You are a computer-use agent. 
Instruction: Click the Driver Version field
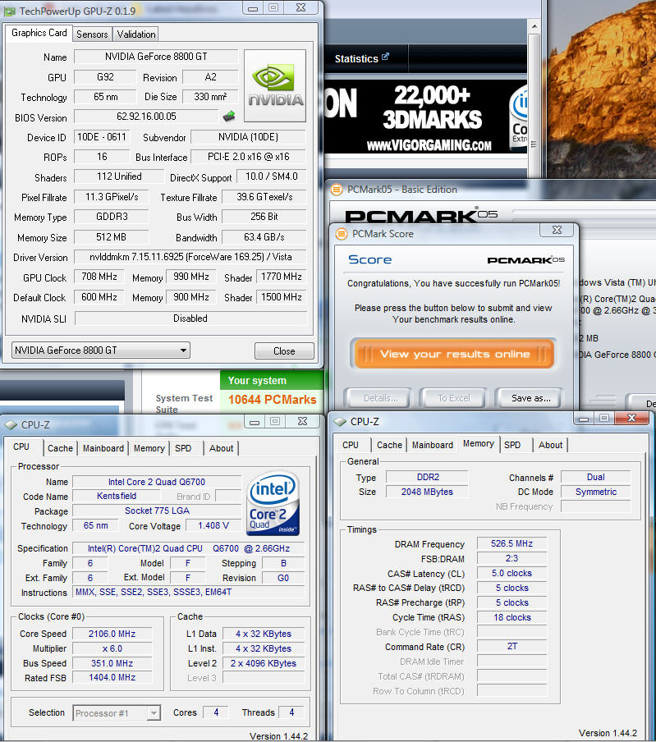coord(190,257)
